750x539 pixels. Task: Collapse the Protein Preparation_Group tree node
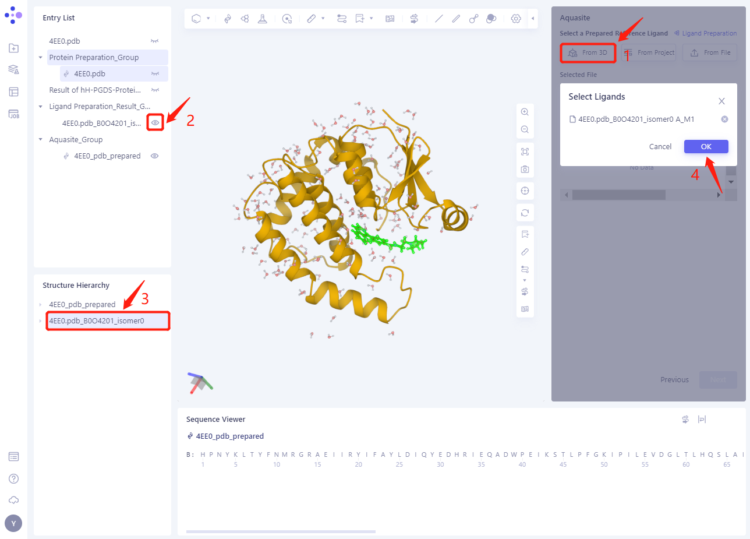coord(40,57)
